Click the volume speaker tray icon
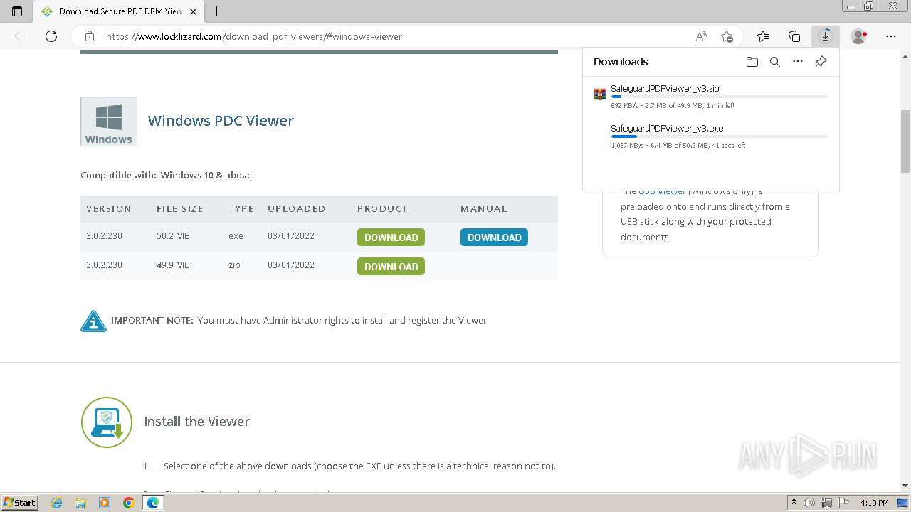 click(x=809, y=503)
